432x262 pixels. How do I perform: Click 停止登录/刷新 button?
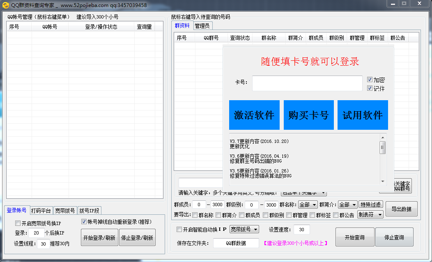pos(137,237)
